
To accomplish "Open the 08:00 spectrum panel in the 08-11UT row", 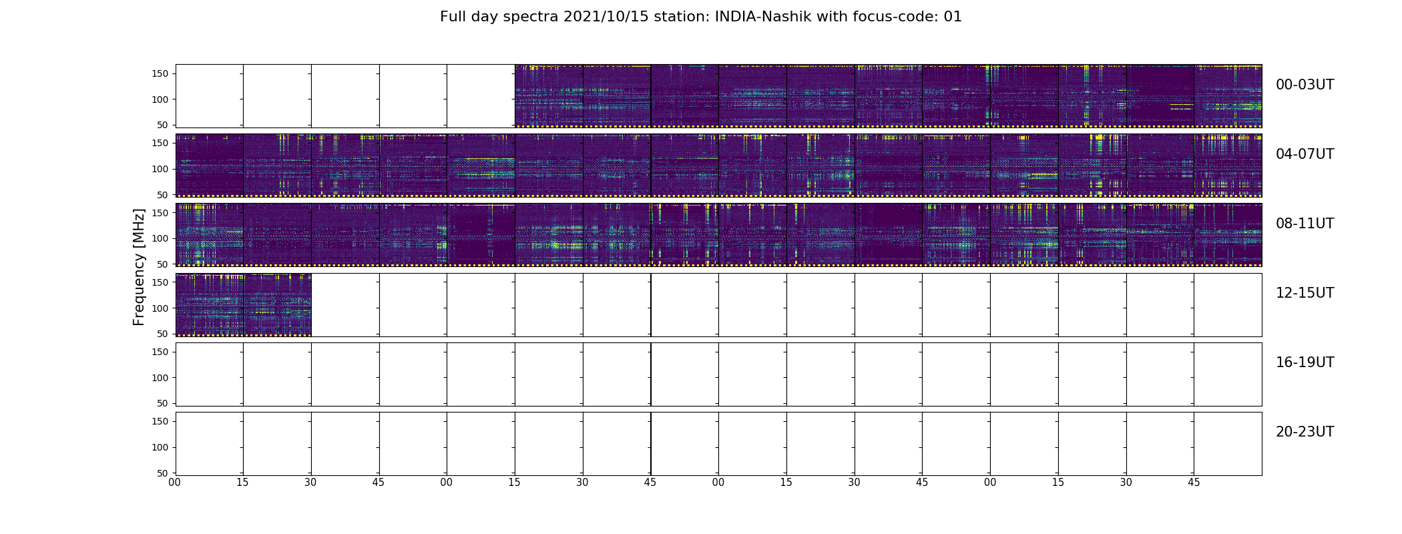I will pos(210,235).
